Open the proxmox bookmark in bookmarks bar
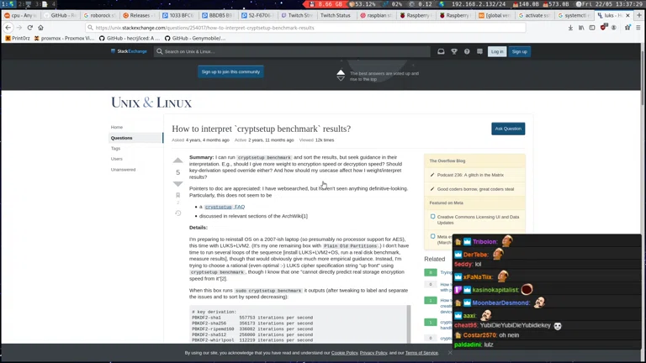This screenshot has width=646, height=363. [x=66, y=38]
